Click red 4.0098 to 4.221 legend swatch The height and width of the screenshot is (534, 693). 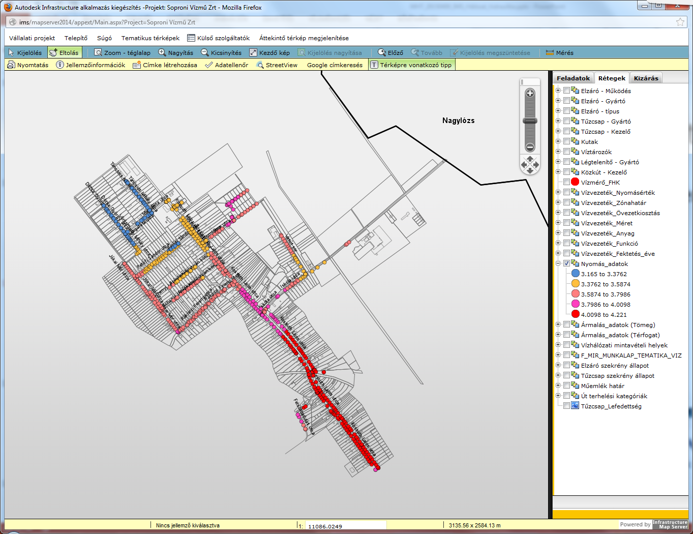point(575,314)
